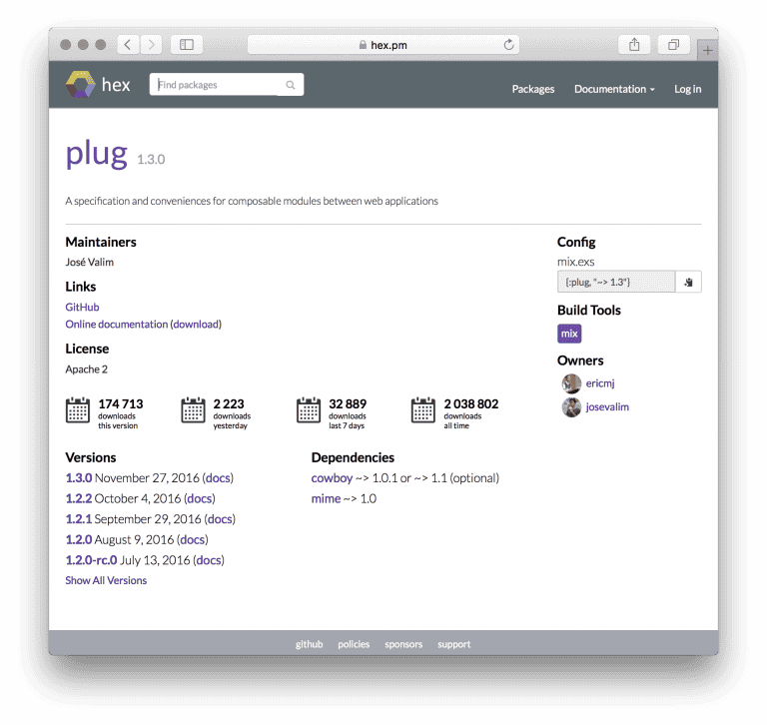The image size is (767, 725).
Task: Copy mix.exs config to clipboard
Action: [x=688, y=283]
